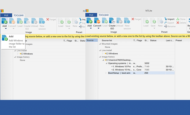Click Unload icon in right window
Viewport: 190px width, 115px height.
120,21
